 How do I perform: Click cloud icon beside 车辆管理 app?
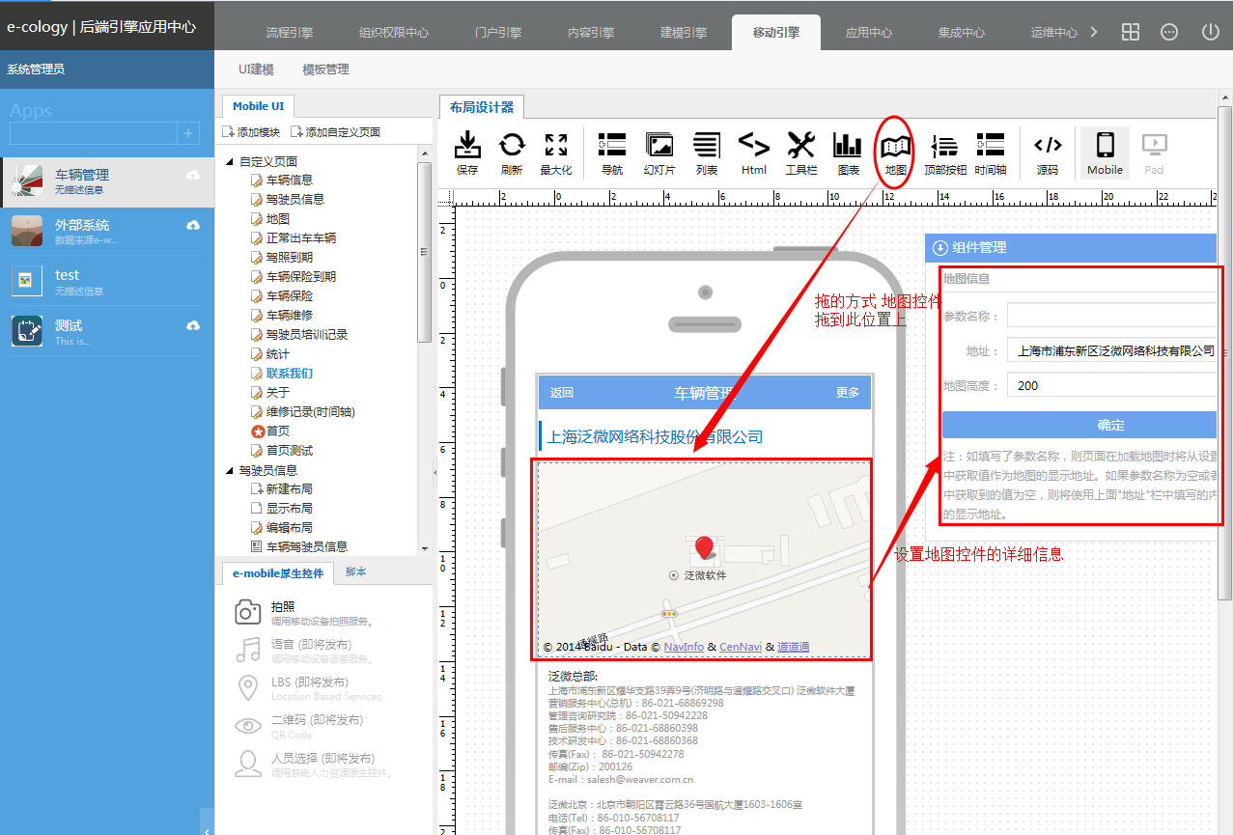(193, 175)
